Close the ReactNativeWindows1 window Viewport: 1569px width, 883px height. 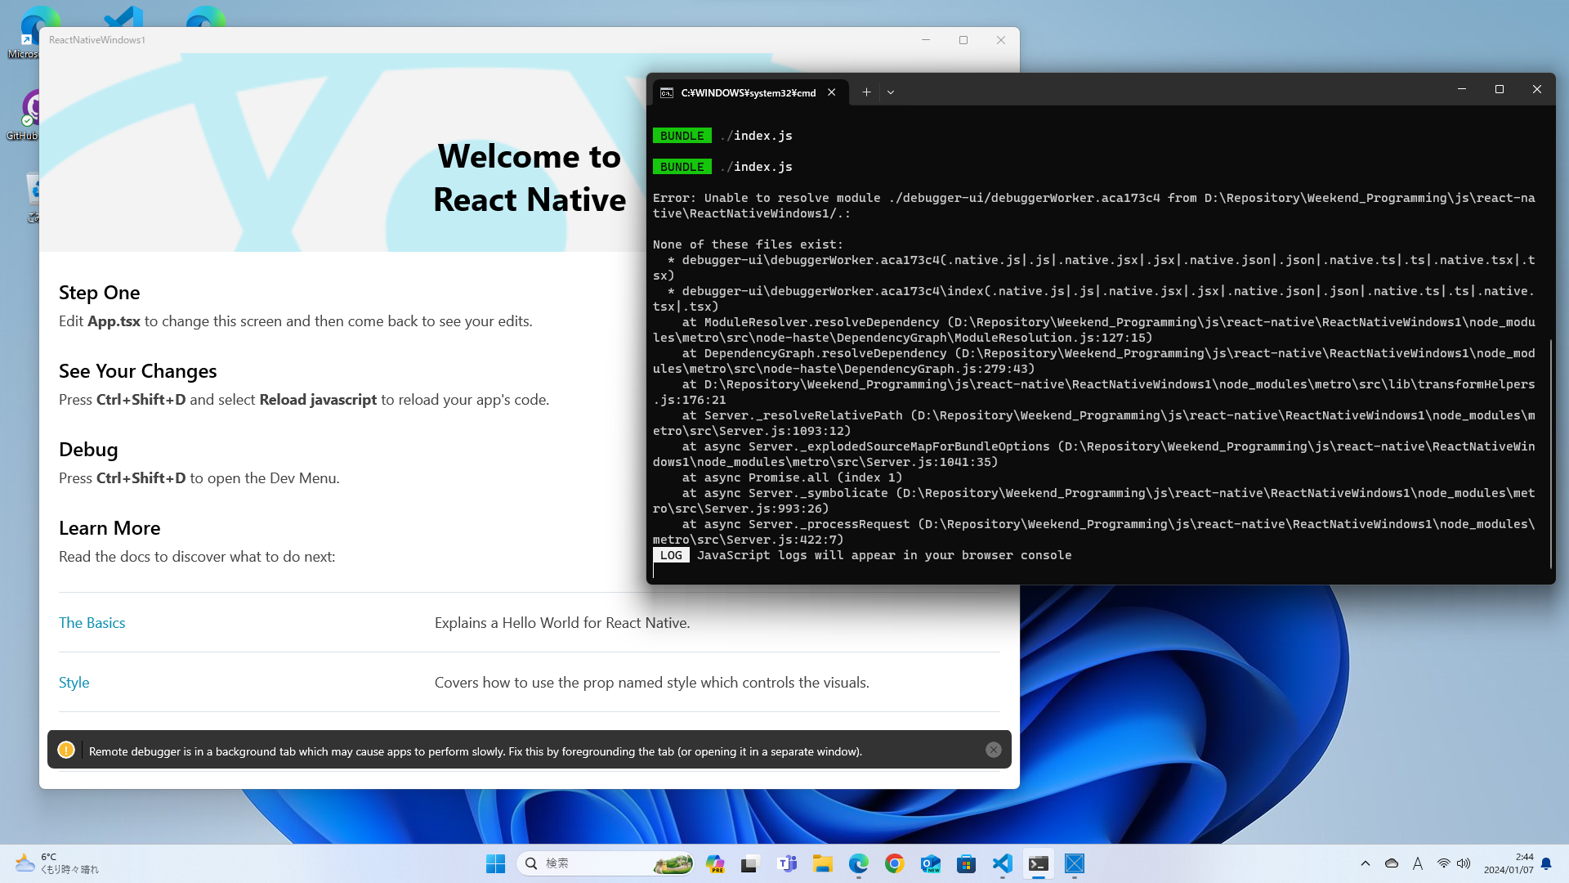(1001, 40)
